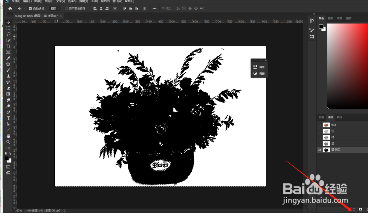368x213 pixels.
Task: Expand the status bar info arrow
Action: 65,211
